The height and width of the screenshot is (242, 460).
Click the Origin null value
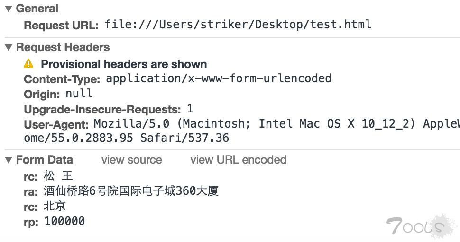pos(79,94)
